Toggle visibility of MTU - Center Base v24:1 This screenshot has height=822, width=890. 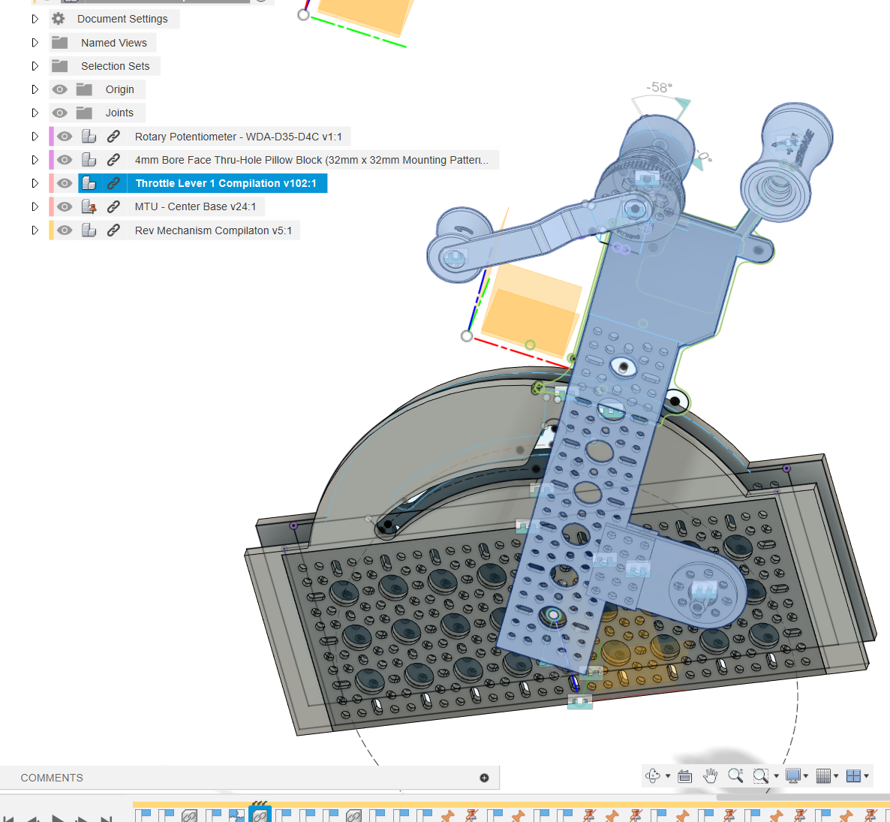pyautogui.click(x=65, y=206)
